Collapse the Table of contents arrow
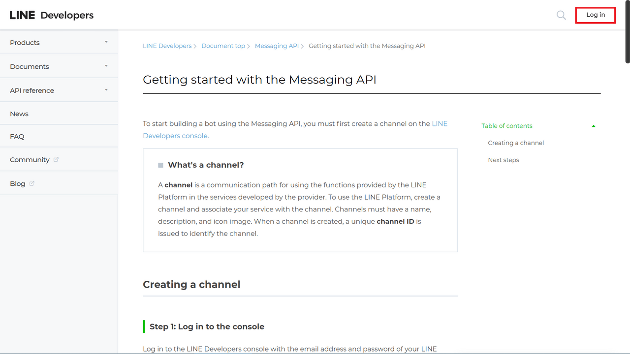 coord(594,126)
